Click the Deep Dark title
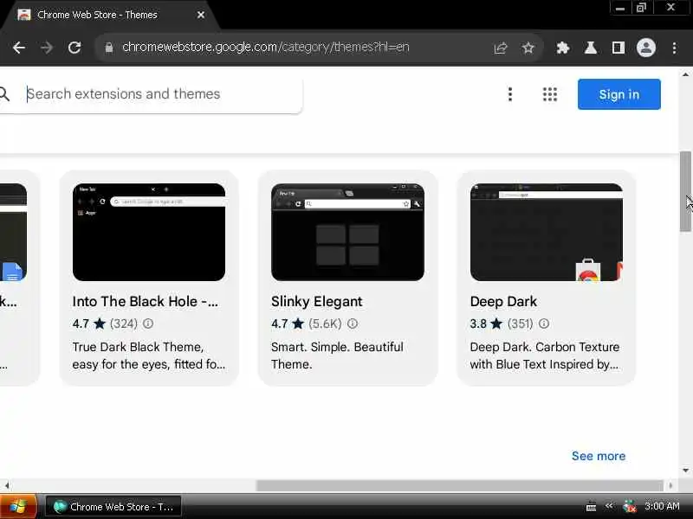693x519 pixels. 503,301
